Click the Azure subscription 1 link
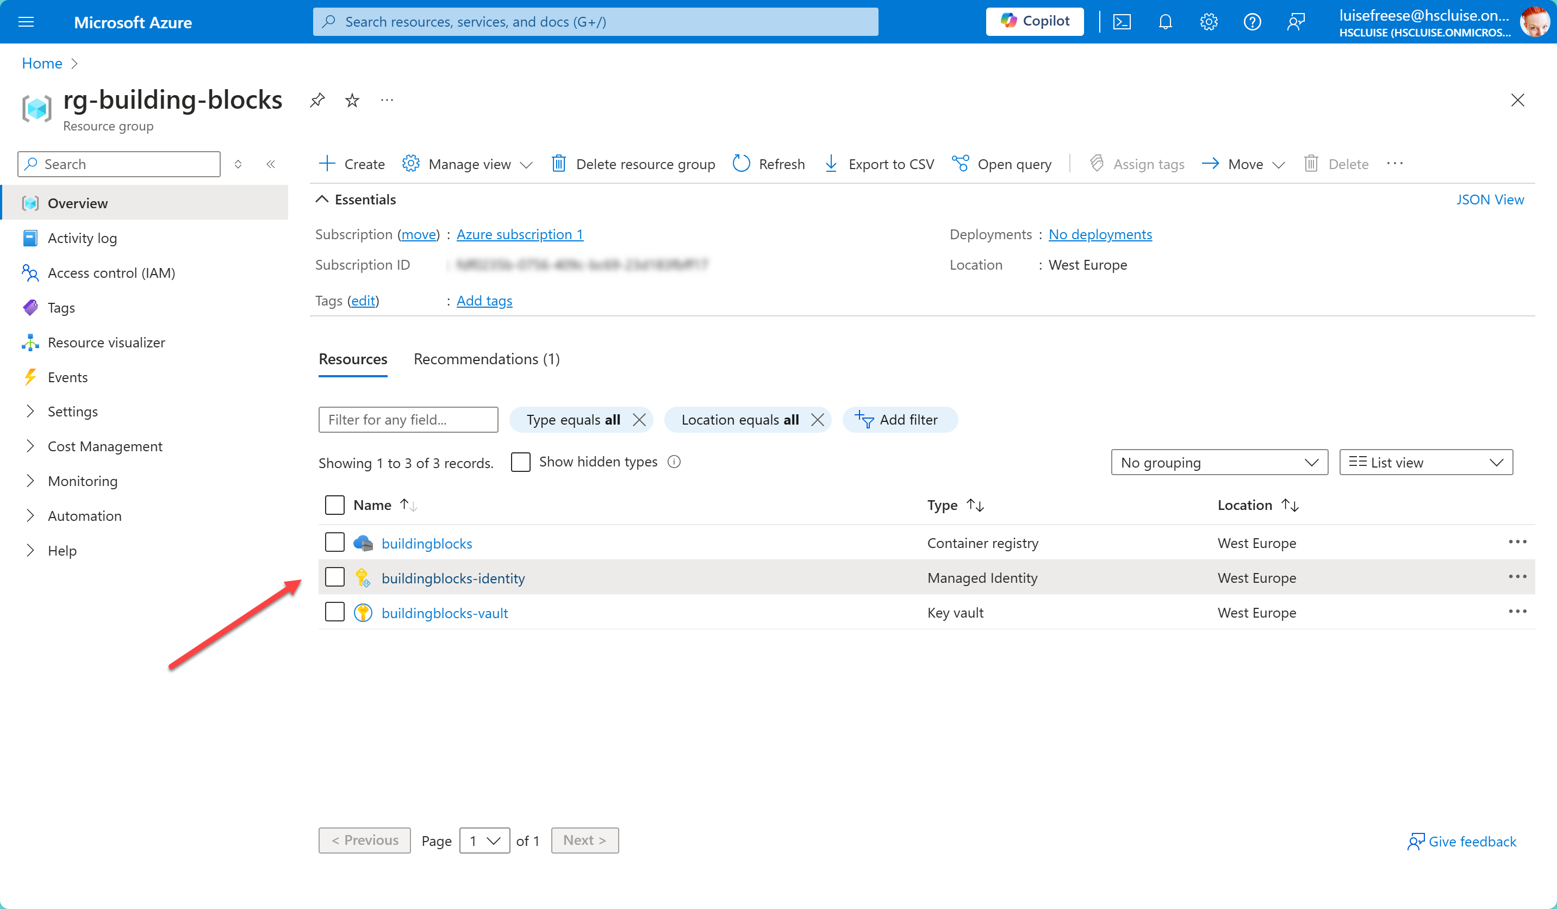 [x=518, y=233]
